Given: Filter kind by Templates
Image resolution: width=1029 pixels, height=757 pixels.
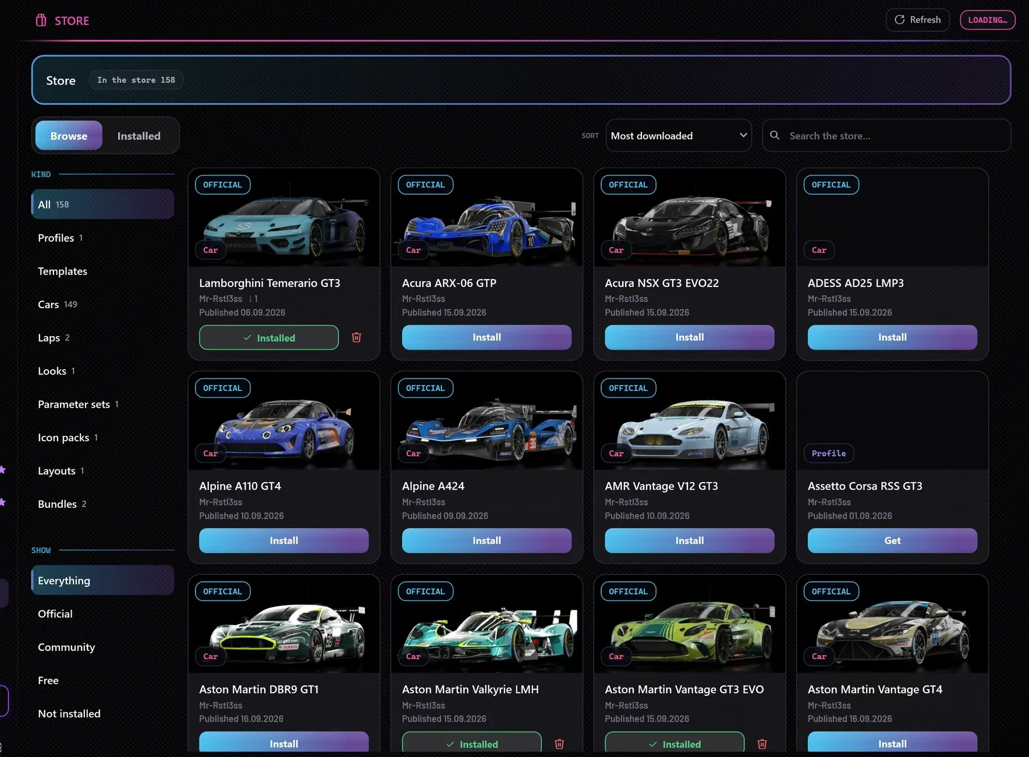Looking at the screenshot, I should [x=102, y=271].
